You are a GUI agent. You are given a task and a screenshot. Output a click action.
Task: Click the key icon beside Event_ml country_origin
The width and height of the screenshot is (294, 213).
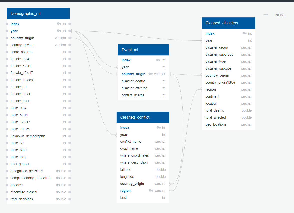click(x=151, y=74)
